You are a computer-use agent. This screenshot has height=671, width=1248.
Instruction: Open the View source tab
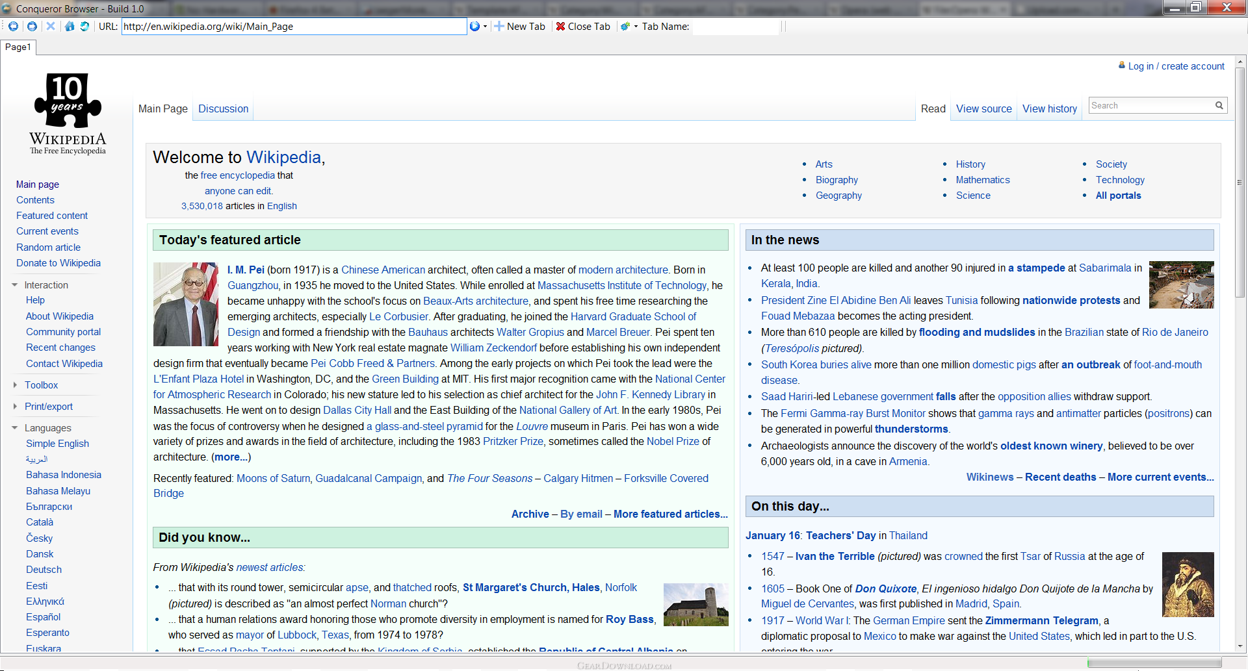click(983, 108)
